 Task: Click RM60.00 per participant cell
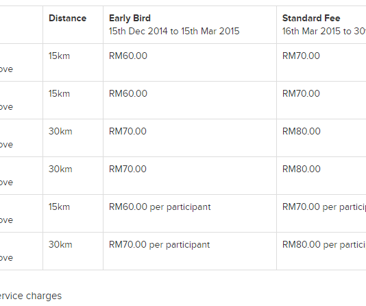pyautogui.click(x=160, y=207)
